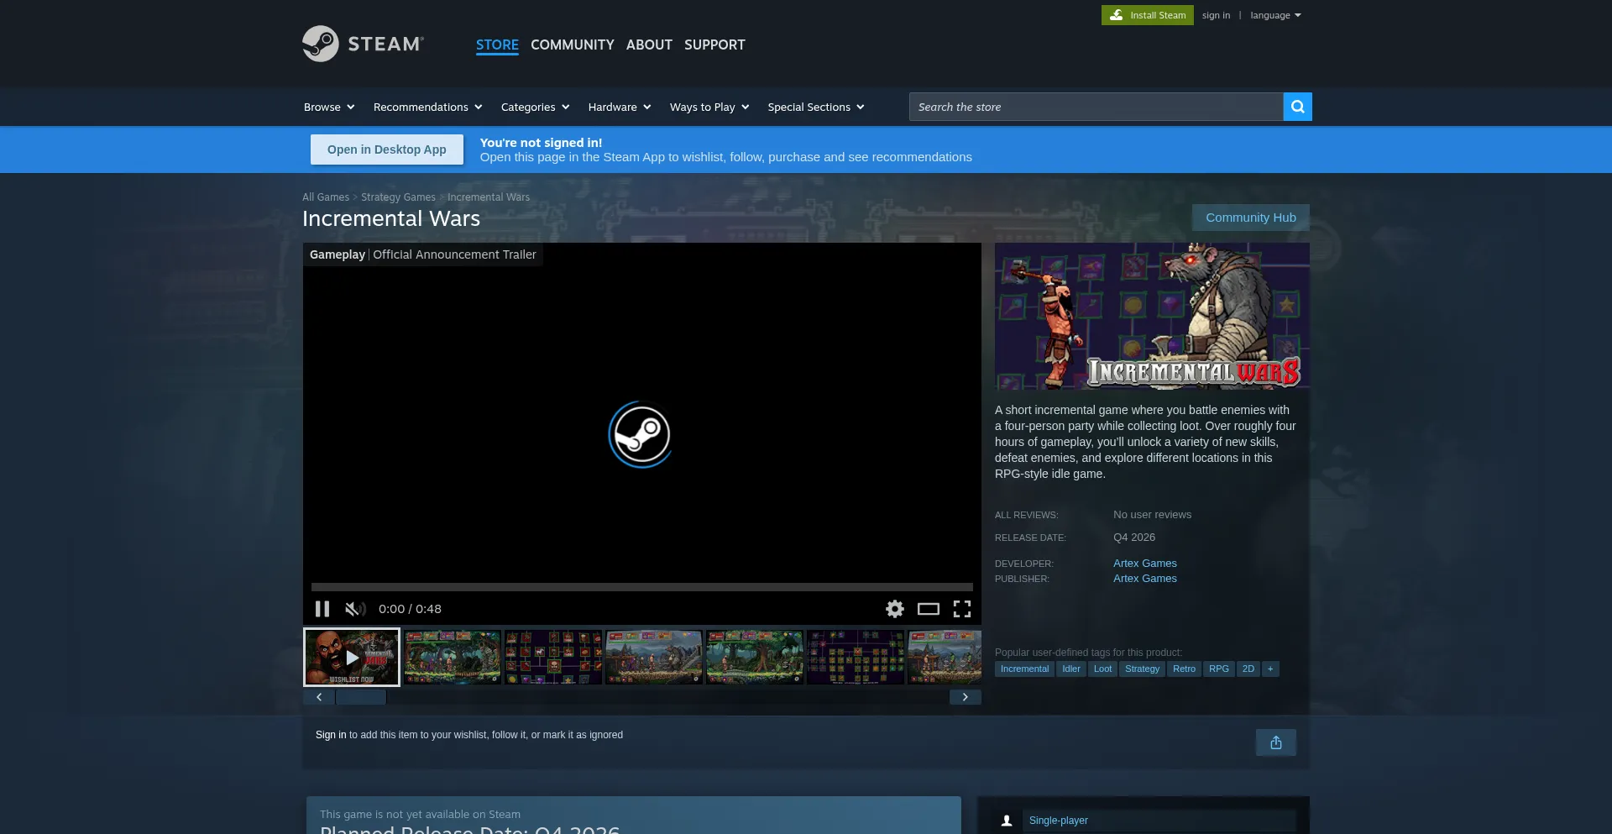Click the thumbnail strip scrollbar handle
The width and height of the screenshot is (1612, 834).
pos(361,697)
